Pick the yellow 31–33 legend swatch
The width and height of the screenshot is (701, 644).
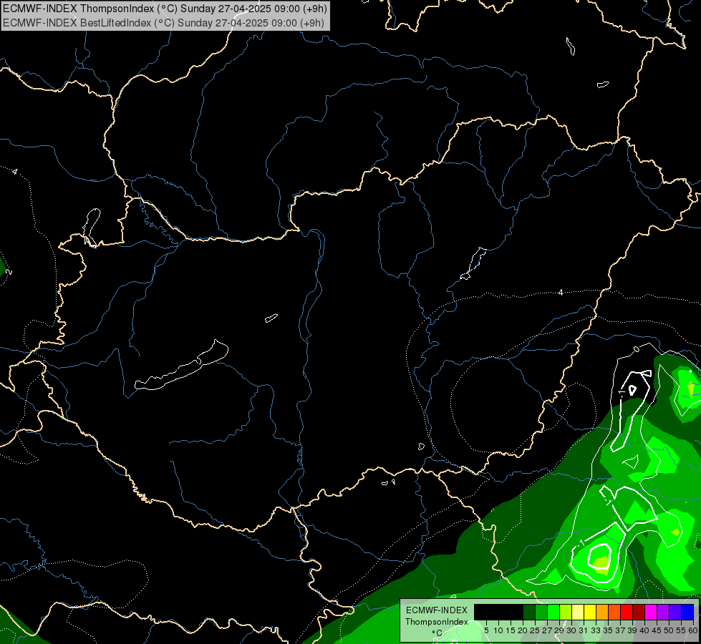pyautogui.click(x=590, y=612)
